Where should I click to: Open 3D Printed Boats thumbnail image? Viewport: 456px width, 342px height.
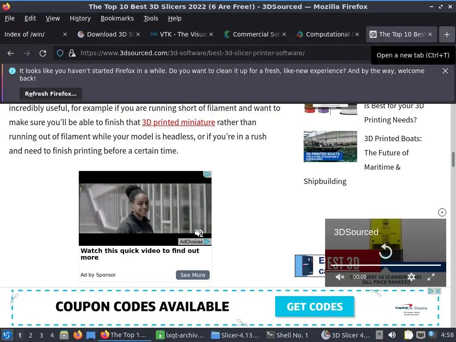(x=330, y=146)
